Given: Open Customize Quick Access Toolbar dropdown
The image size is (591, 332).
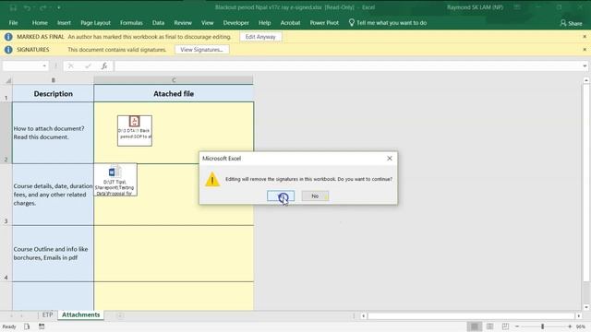Looking at the screenshot, I should coord(59,7).
